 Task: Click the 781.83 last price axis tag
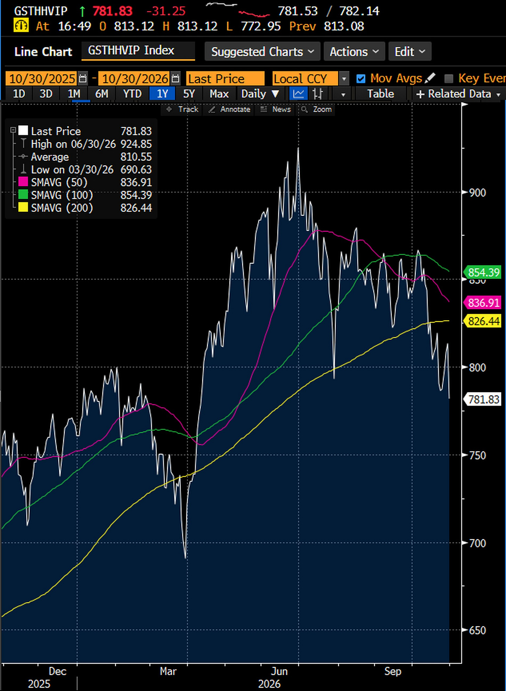(x=483, y=400)
